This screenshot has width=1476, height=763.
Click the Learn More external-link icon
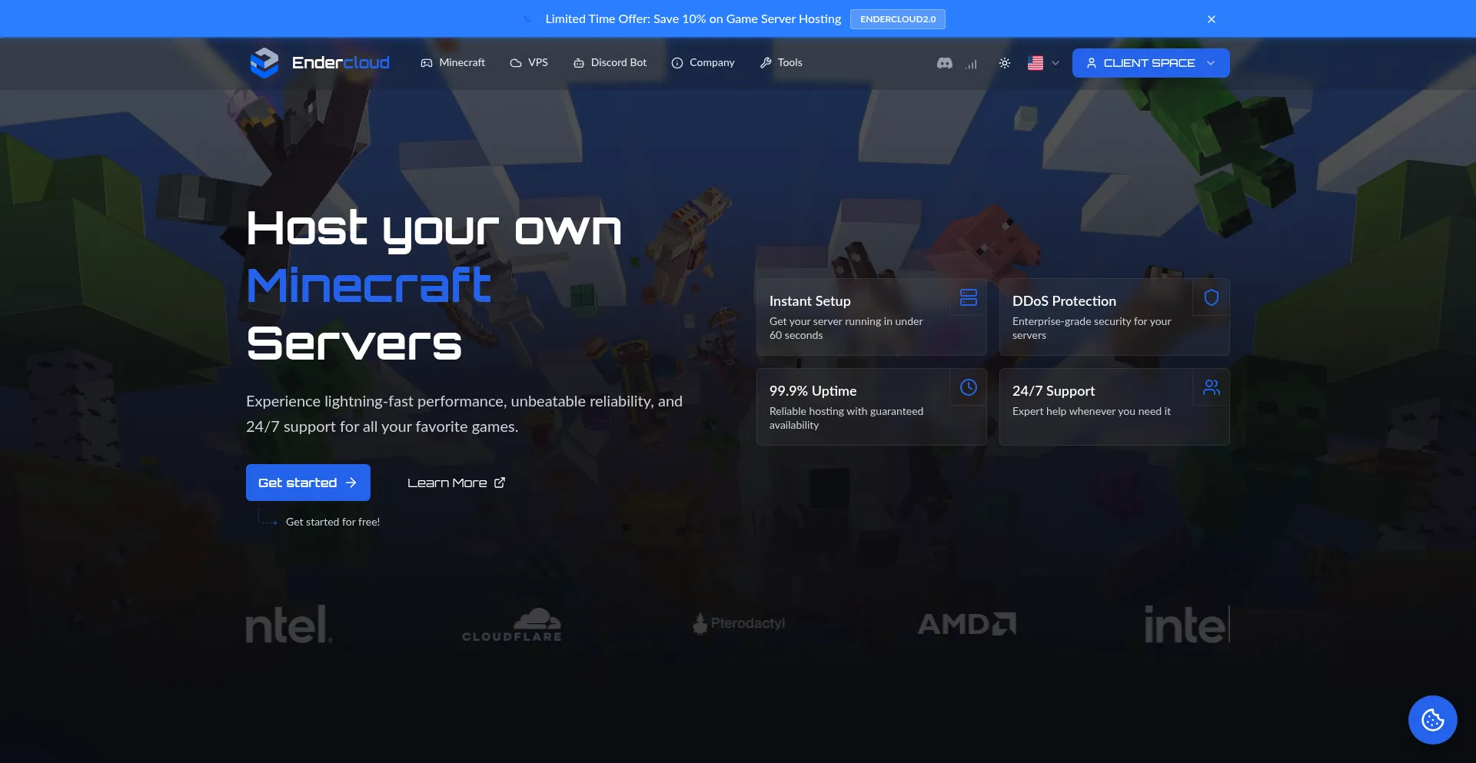500,483
